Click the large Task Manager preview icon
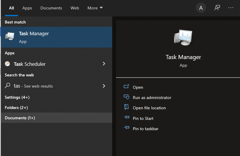The width and height of the screenshot is (240, 156). point(183,38)
